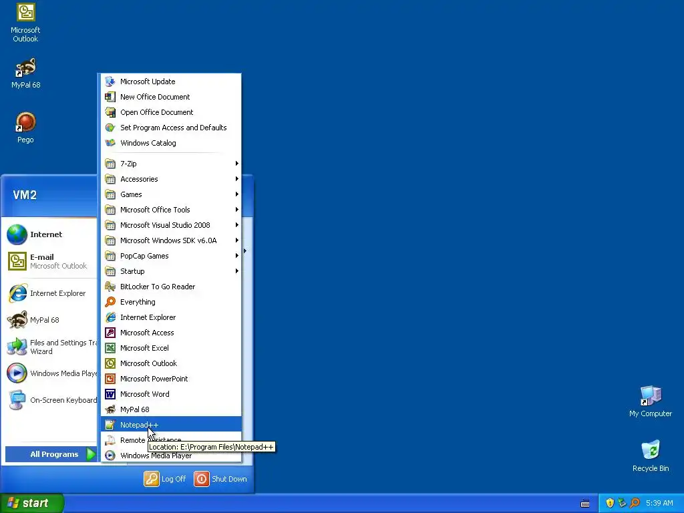Click the Pego desktop shortcut
The image size is (684, 513).
[25, 128]
